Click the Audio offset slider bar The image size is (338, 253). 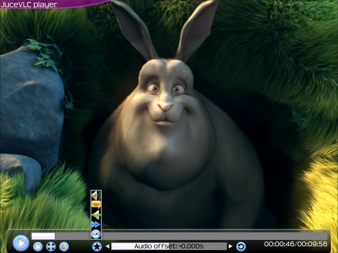coord(169,246)
